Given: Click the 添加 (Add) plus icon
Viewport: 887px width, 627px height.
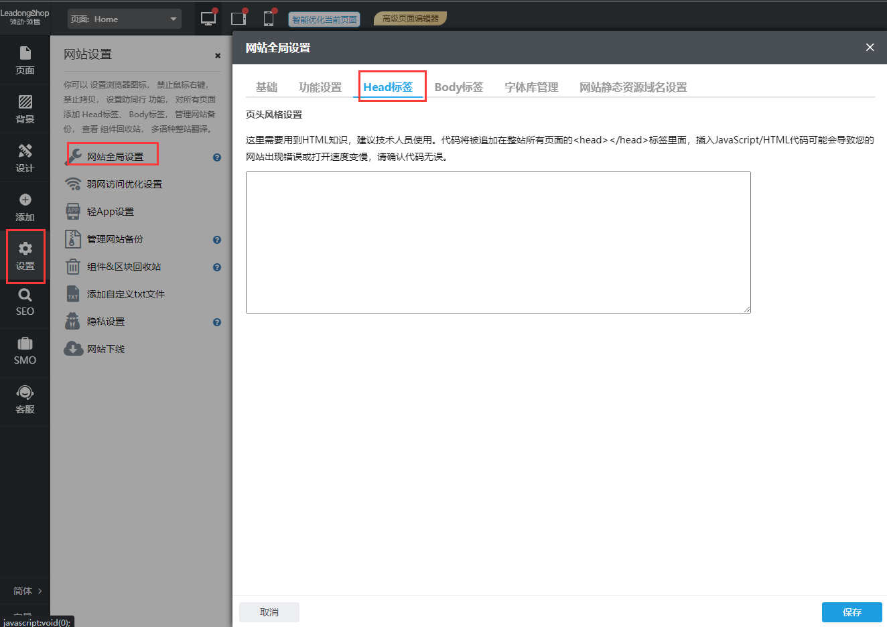Looking at the screenshot, I should pyautogui.click(x=25, y=200).
